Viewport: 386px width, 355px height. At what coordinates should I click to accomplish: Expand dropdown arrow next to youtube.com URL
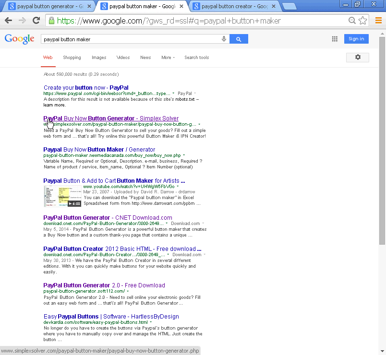pyautogui.click(x=178, y=187)
